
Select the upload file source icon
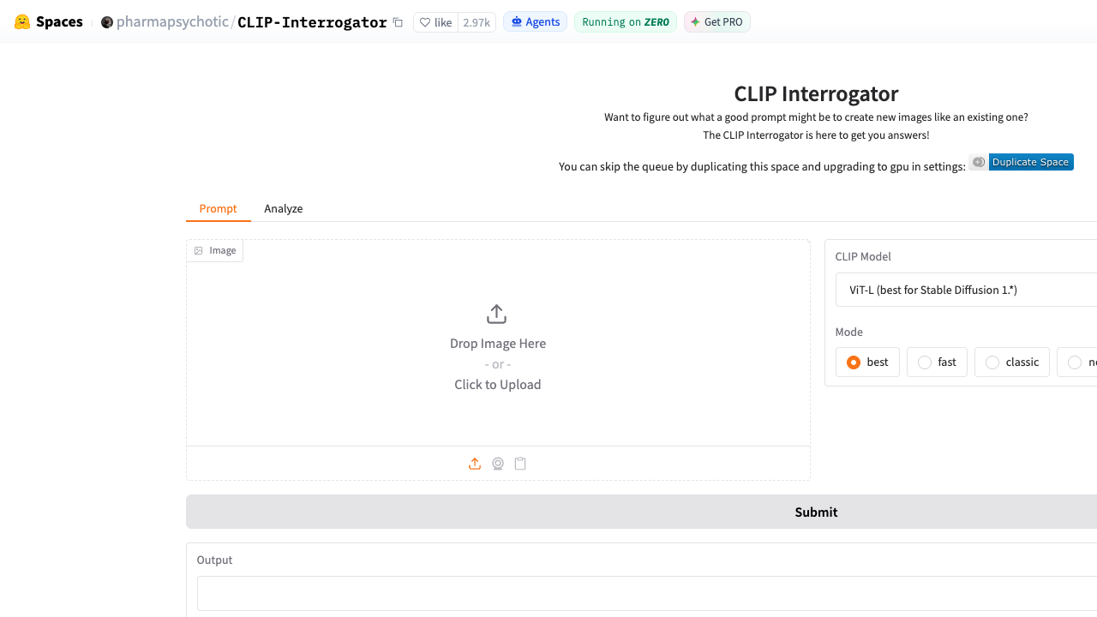pos(475,464)
